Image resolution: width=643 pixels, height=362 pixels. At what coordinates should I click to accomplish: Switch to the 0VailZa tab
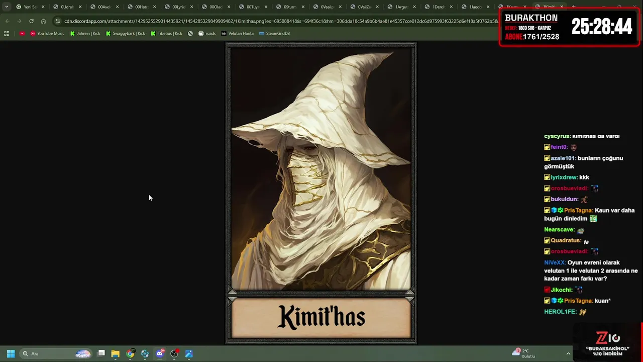pos(364,7)
